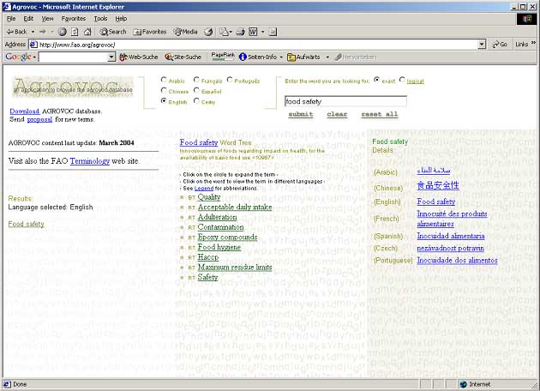540x391 pixels.
Task: Open the Food hygiene related term link
Action: tap(219, 247)
